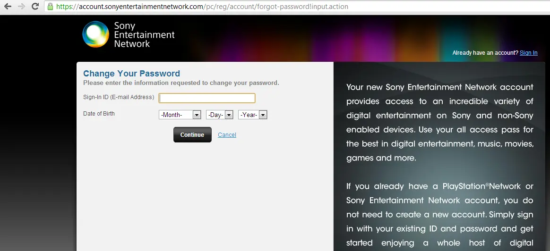
Task: Click the Date of Birth label
Action: 99,113
